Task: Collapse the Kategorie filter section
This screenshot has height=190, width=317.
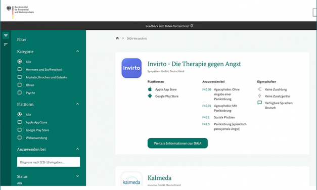Action: coord(77,52)
